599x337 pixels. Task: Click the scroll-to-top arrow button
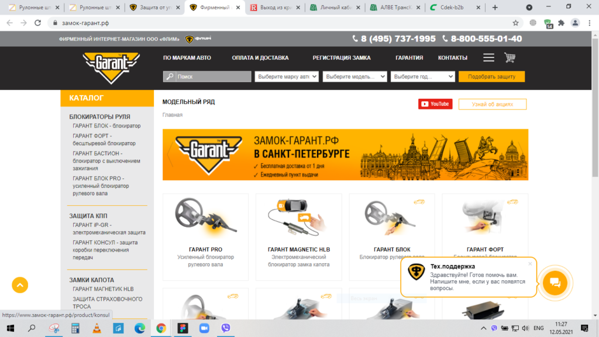pos(20,285)
